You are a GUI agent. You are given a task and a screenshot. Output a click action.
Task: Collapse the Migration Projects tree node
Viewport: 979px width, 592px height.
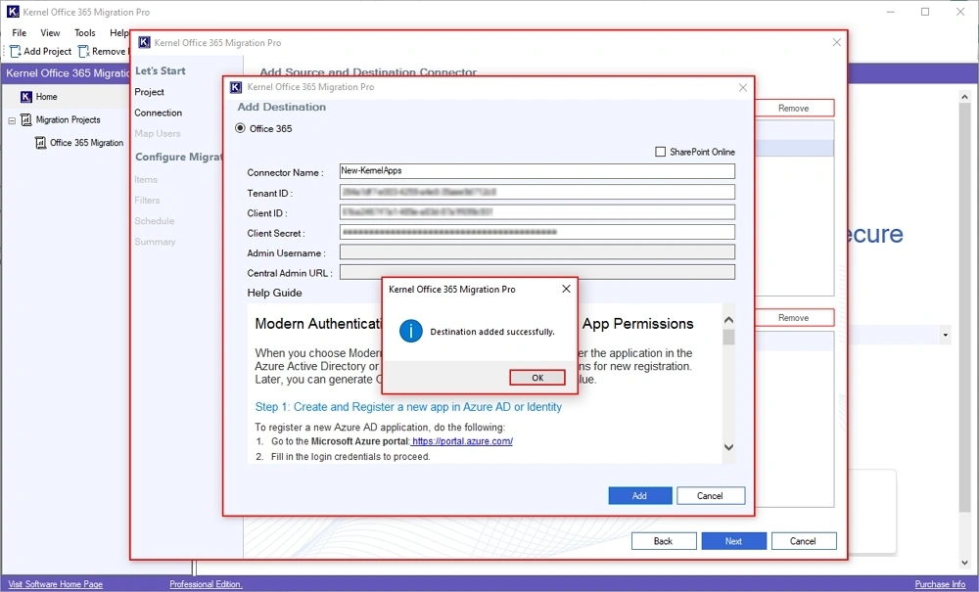pos(12,120)
